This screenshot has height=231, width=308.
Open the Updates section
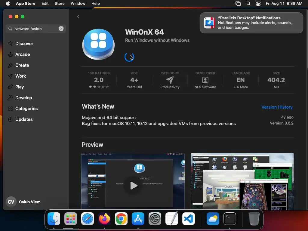20,119
